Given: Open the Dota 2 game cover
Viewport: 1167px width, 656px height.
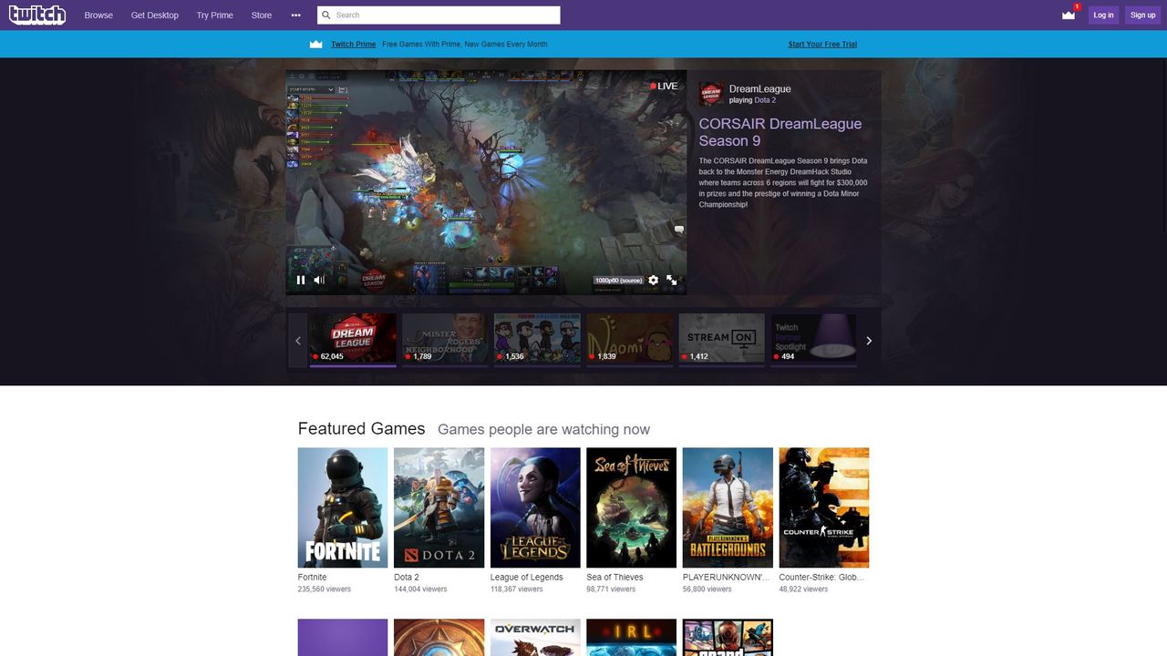Looking at the screenshot, I should pos(439,507).
